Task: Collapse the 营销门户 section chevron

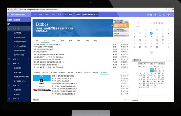Action: tap(28, 64)
